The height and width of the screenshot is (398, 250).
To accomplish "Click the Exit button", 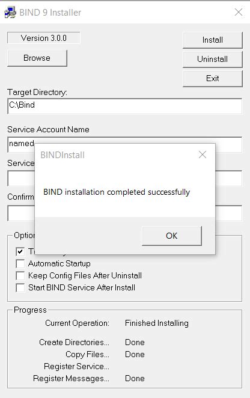I will point(213,78).
